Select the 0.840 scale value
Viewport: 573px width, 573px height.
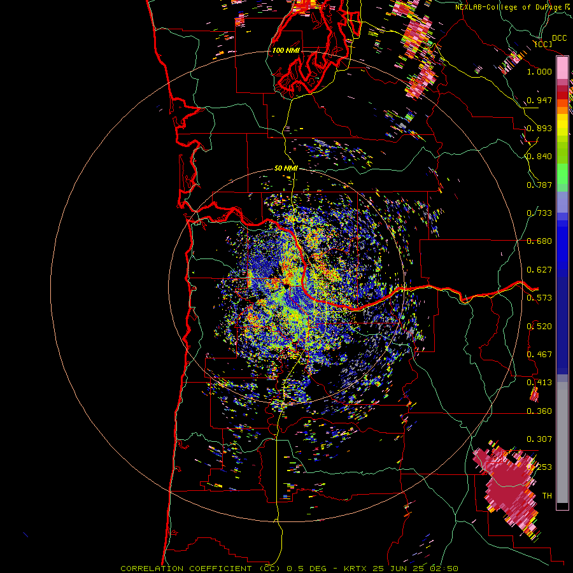pyautogui.click(x=539, y=157)
